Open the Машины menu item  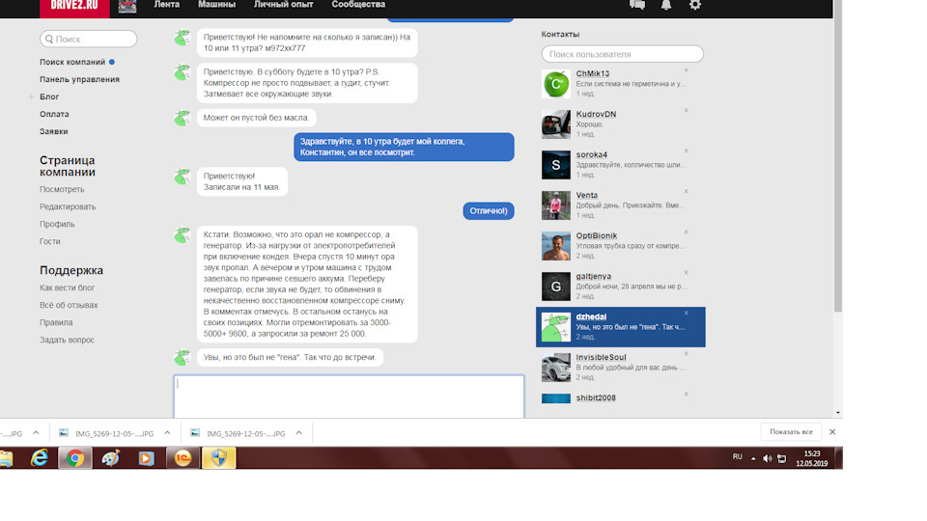216,6
